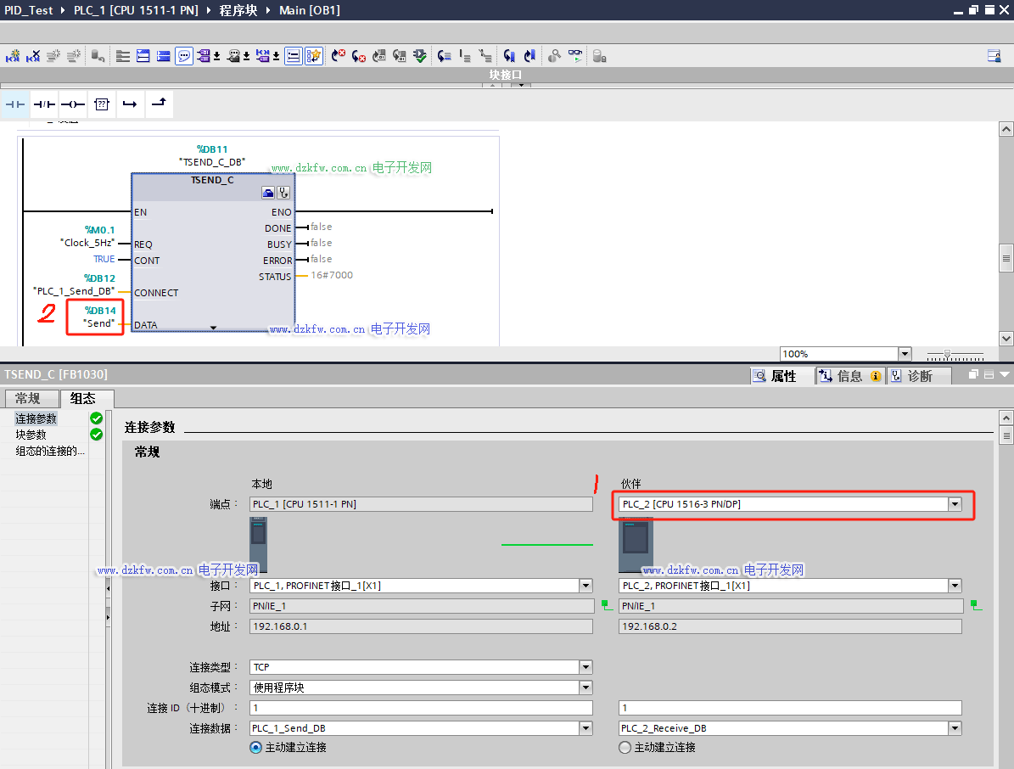Screen dimensions: 1014x769
Task: Click the delete network toolbar icon
Action: 33,56
